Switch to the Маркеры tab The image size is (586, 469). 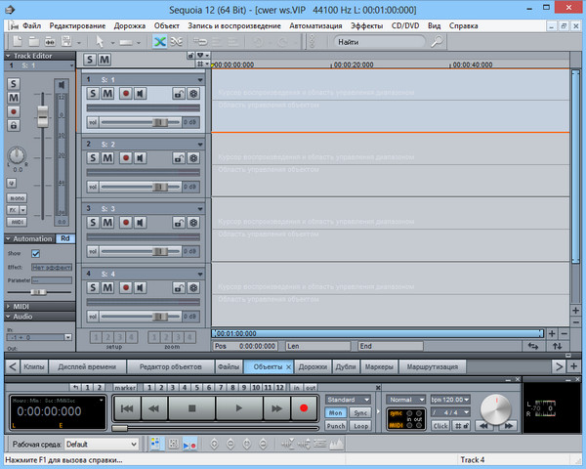pyautogui.click(x=378, y=366)
